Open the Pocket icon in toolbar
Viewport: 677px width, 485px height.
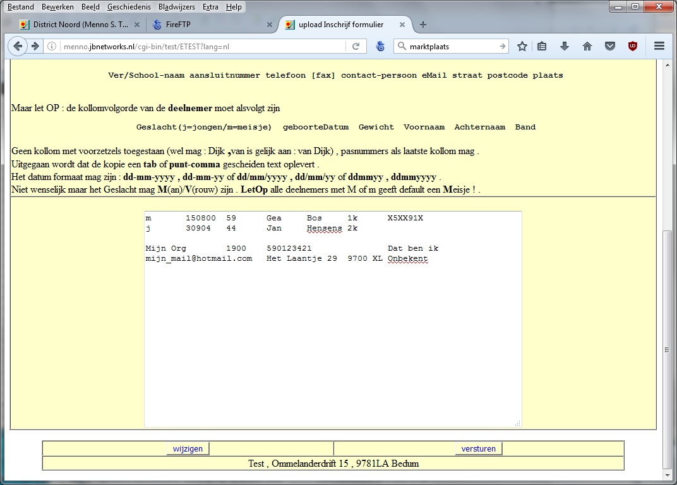(609, 46)
